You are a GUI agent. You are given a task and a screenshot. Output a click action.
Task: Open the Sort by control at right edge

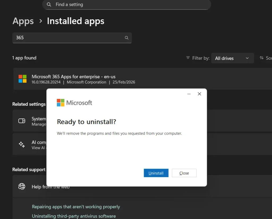266,58
